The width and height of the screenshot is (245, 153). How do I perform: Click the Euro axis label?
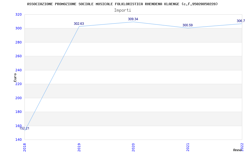point(15,78)
